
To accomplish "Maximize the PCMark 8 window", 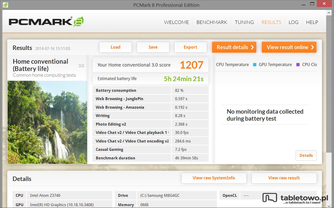I will click(x=312, y=4).
